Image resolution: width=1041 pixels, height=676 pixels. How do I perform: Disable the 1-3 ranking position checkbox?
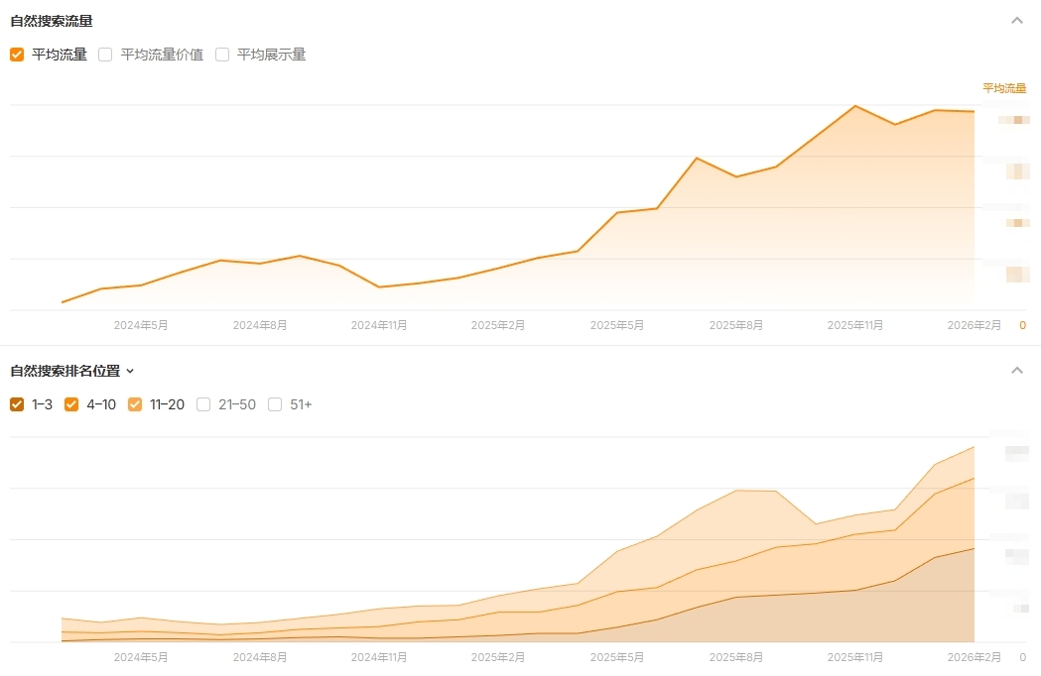click(x=17, y=404)
